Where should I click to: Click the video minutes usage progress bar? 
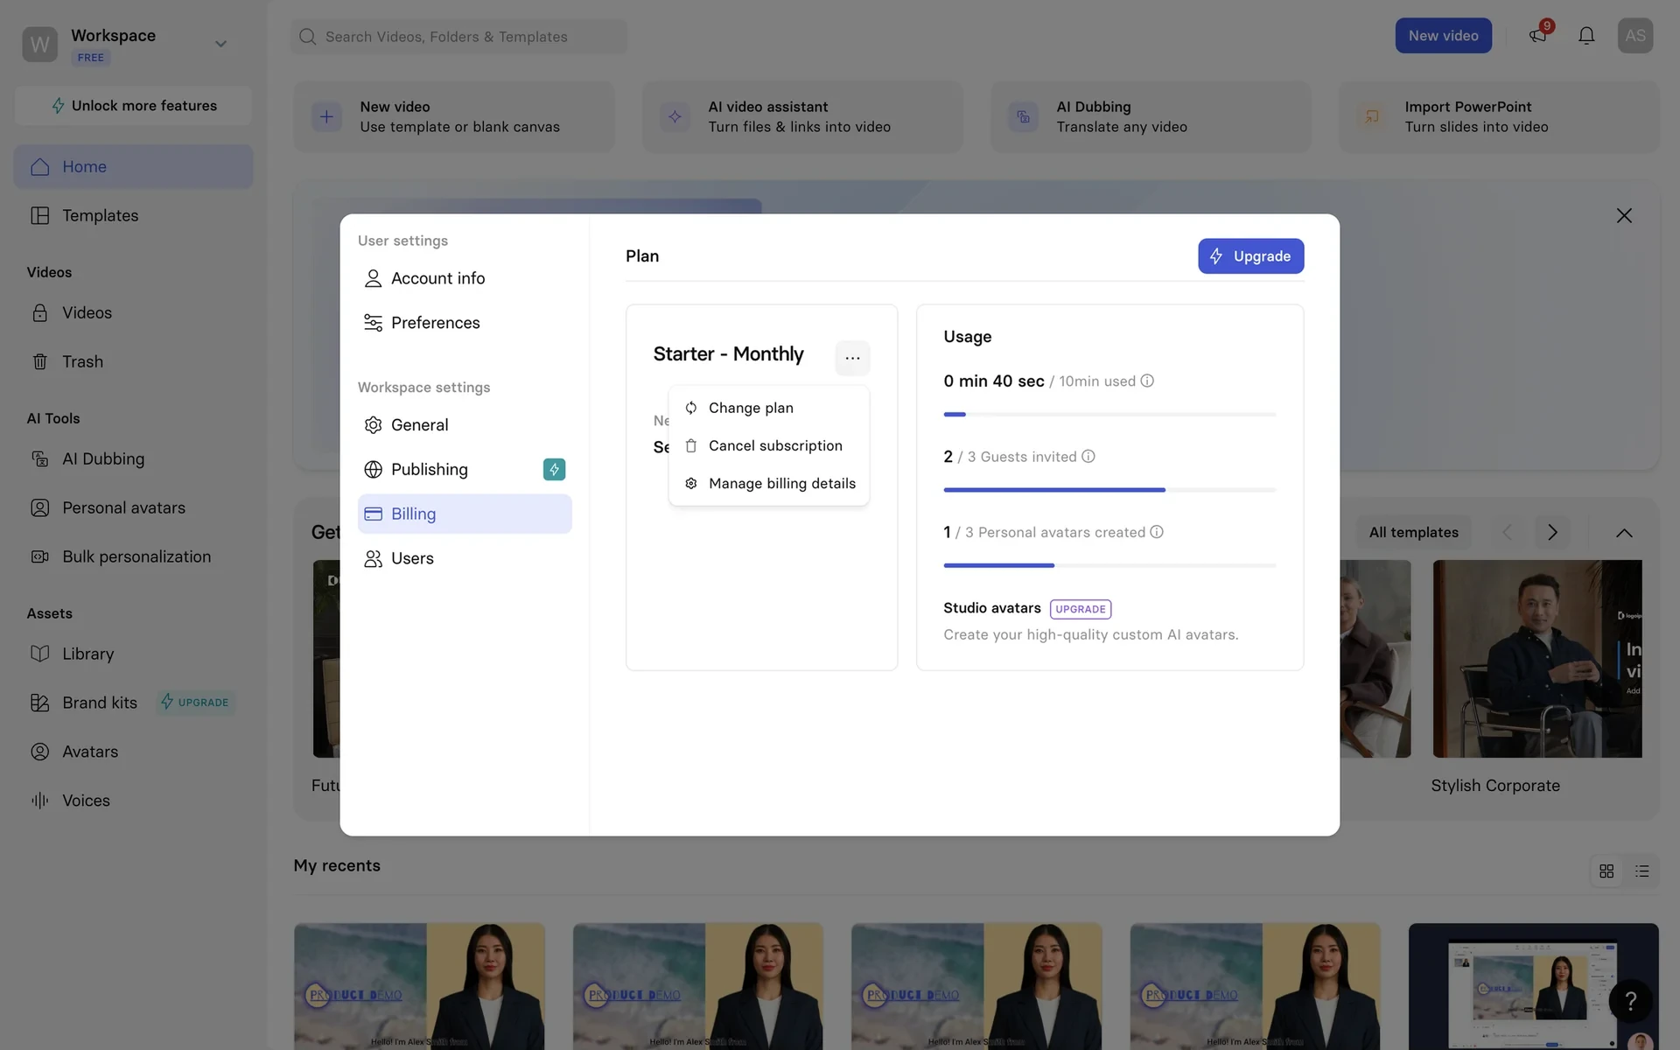click(1109, 414)
